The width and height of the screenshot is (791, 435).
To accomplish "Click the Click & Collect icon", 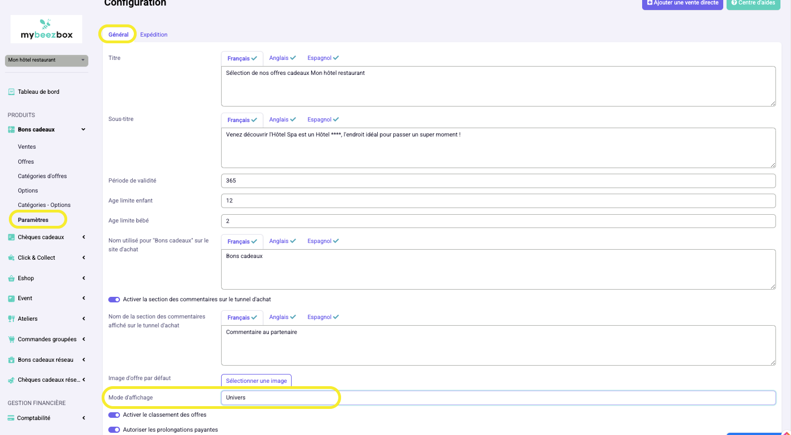I will 11,257.
